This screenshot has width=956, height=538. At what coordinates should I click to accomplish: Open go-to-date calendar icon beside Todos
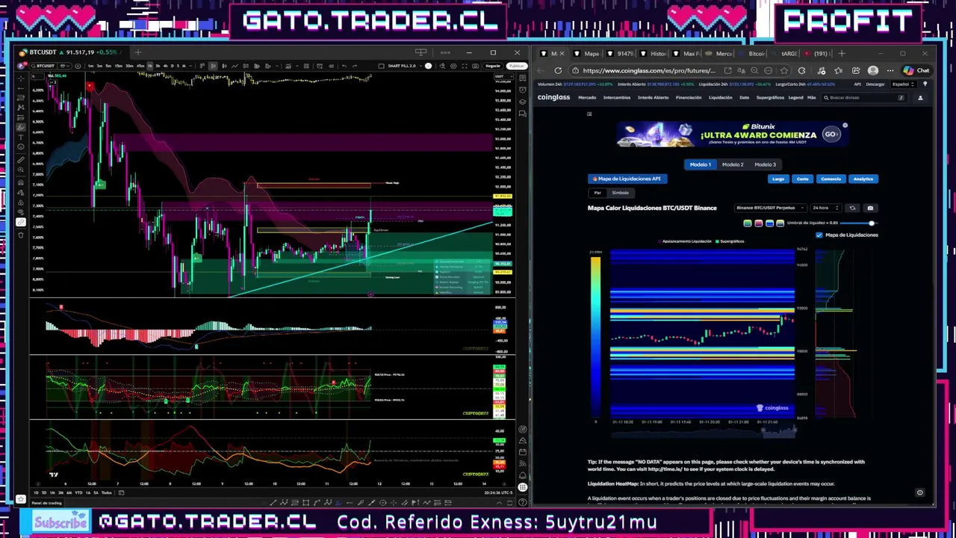(121, 492)
